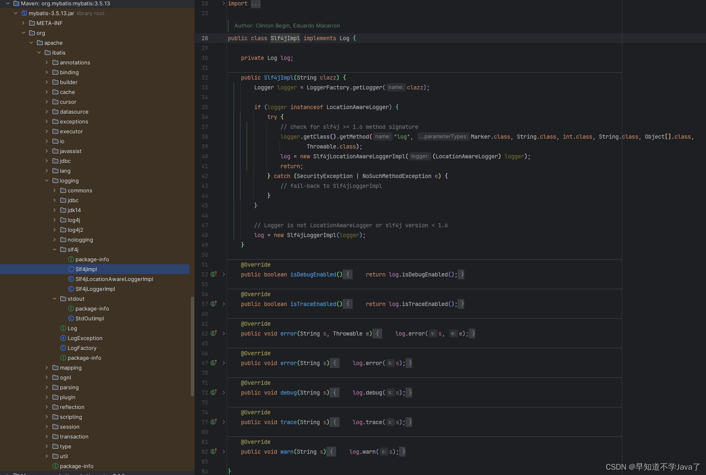Click the Maven library icon on the root node
This screenshot has width=706, height=475.
[x=16, y=3]
